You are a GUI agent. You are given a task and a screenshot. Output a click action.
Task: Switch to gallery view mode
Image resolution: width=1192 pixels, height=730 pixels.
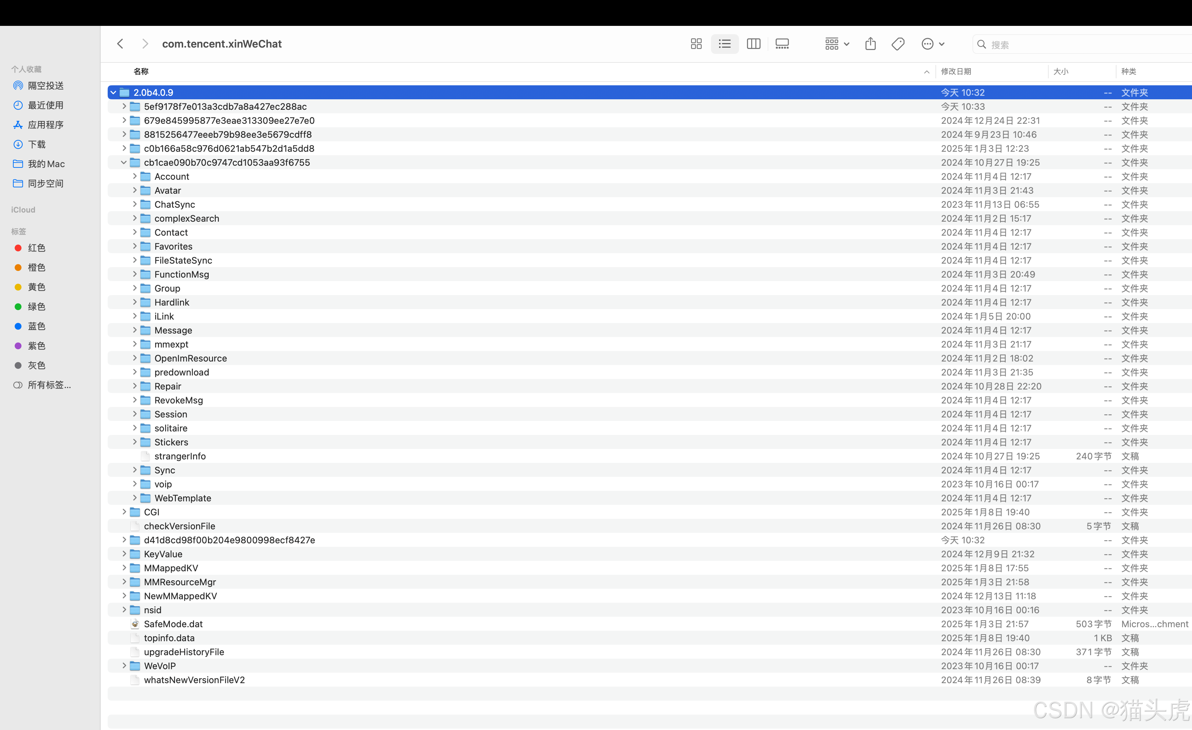[x=782, y=44]
